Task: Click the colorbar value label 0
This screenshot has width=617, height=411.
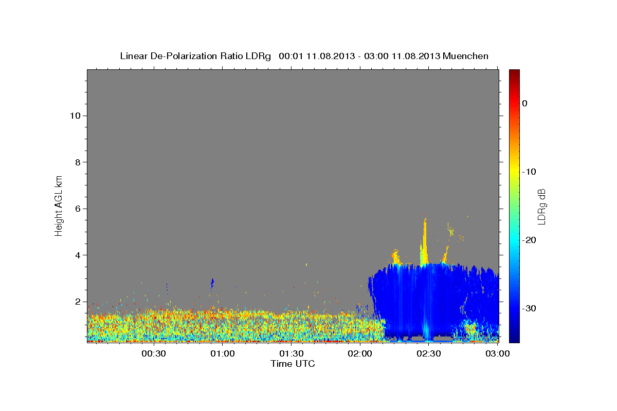Action: tap(525, 103)
